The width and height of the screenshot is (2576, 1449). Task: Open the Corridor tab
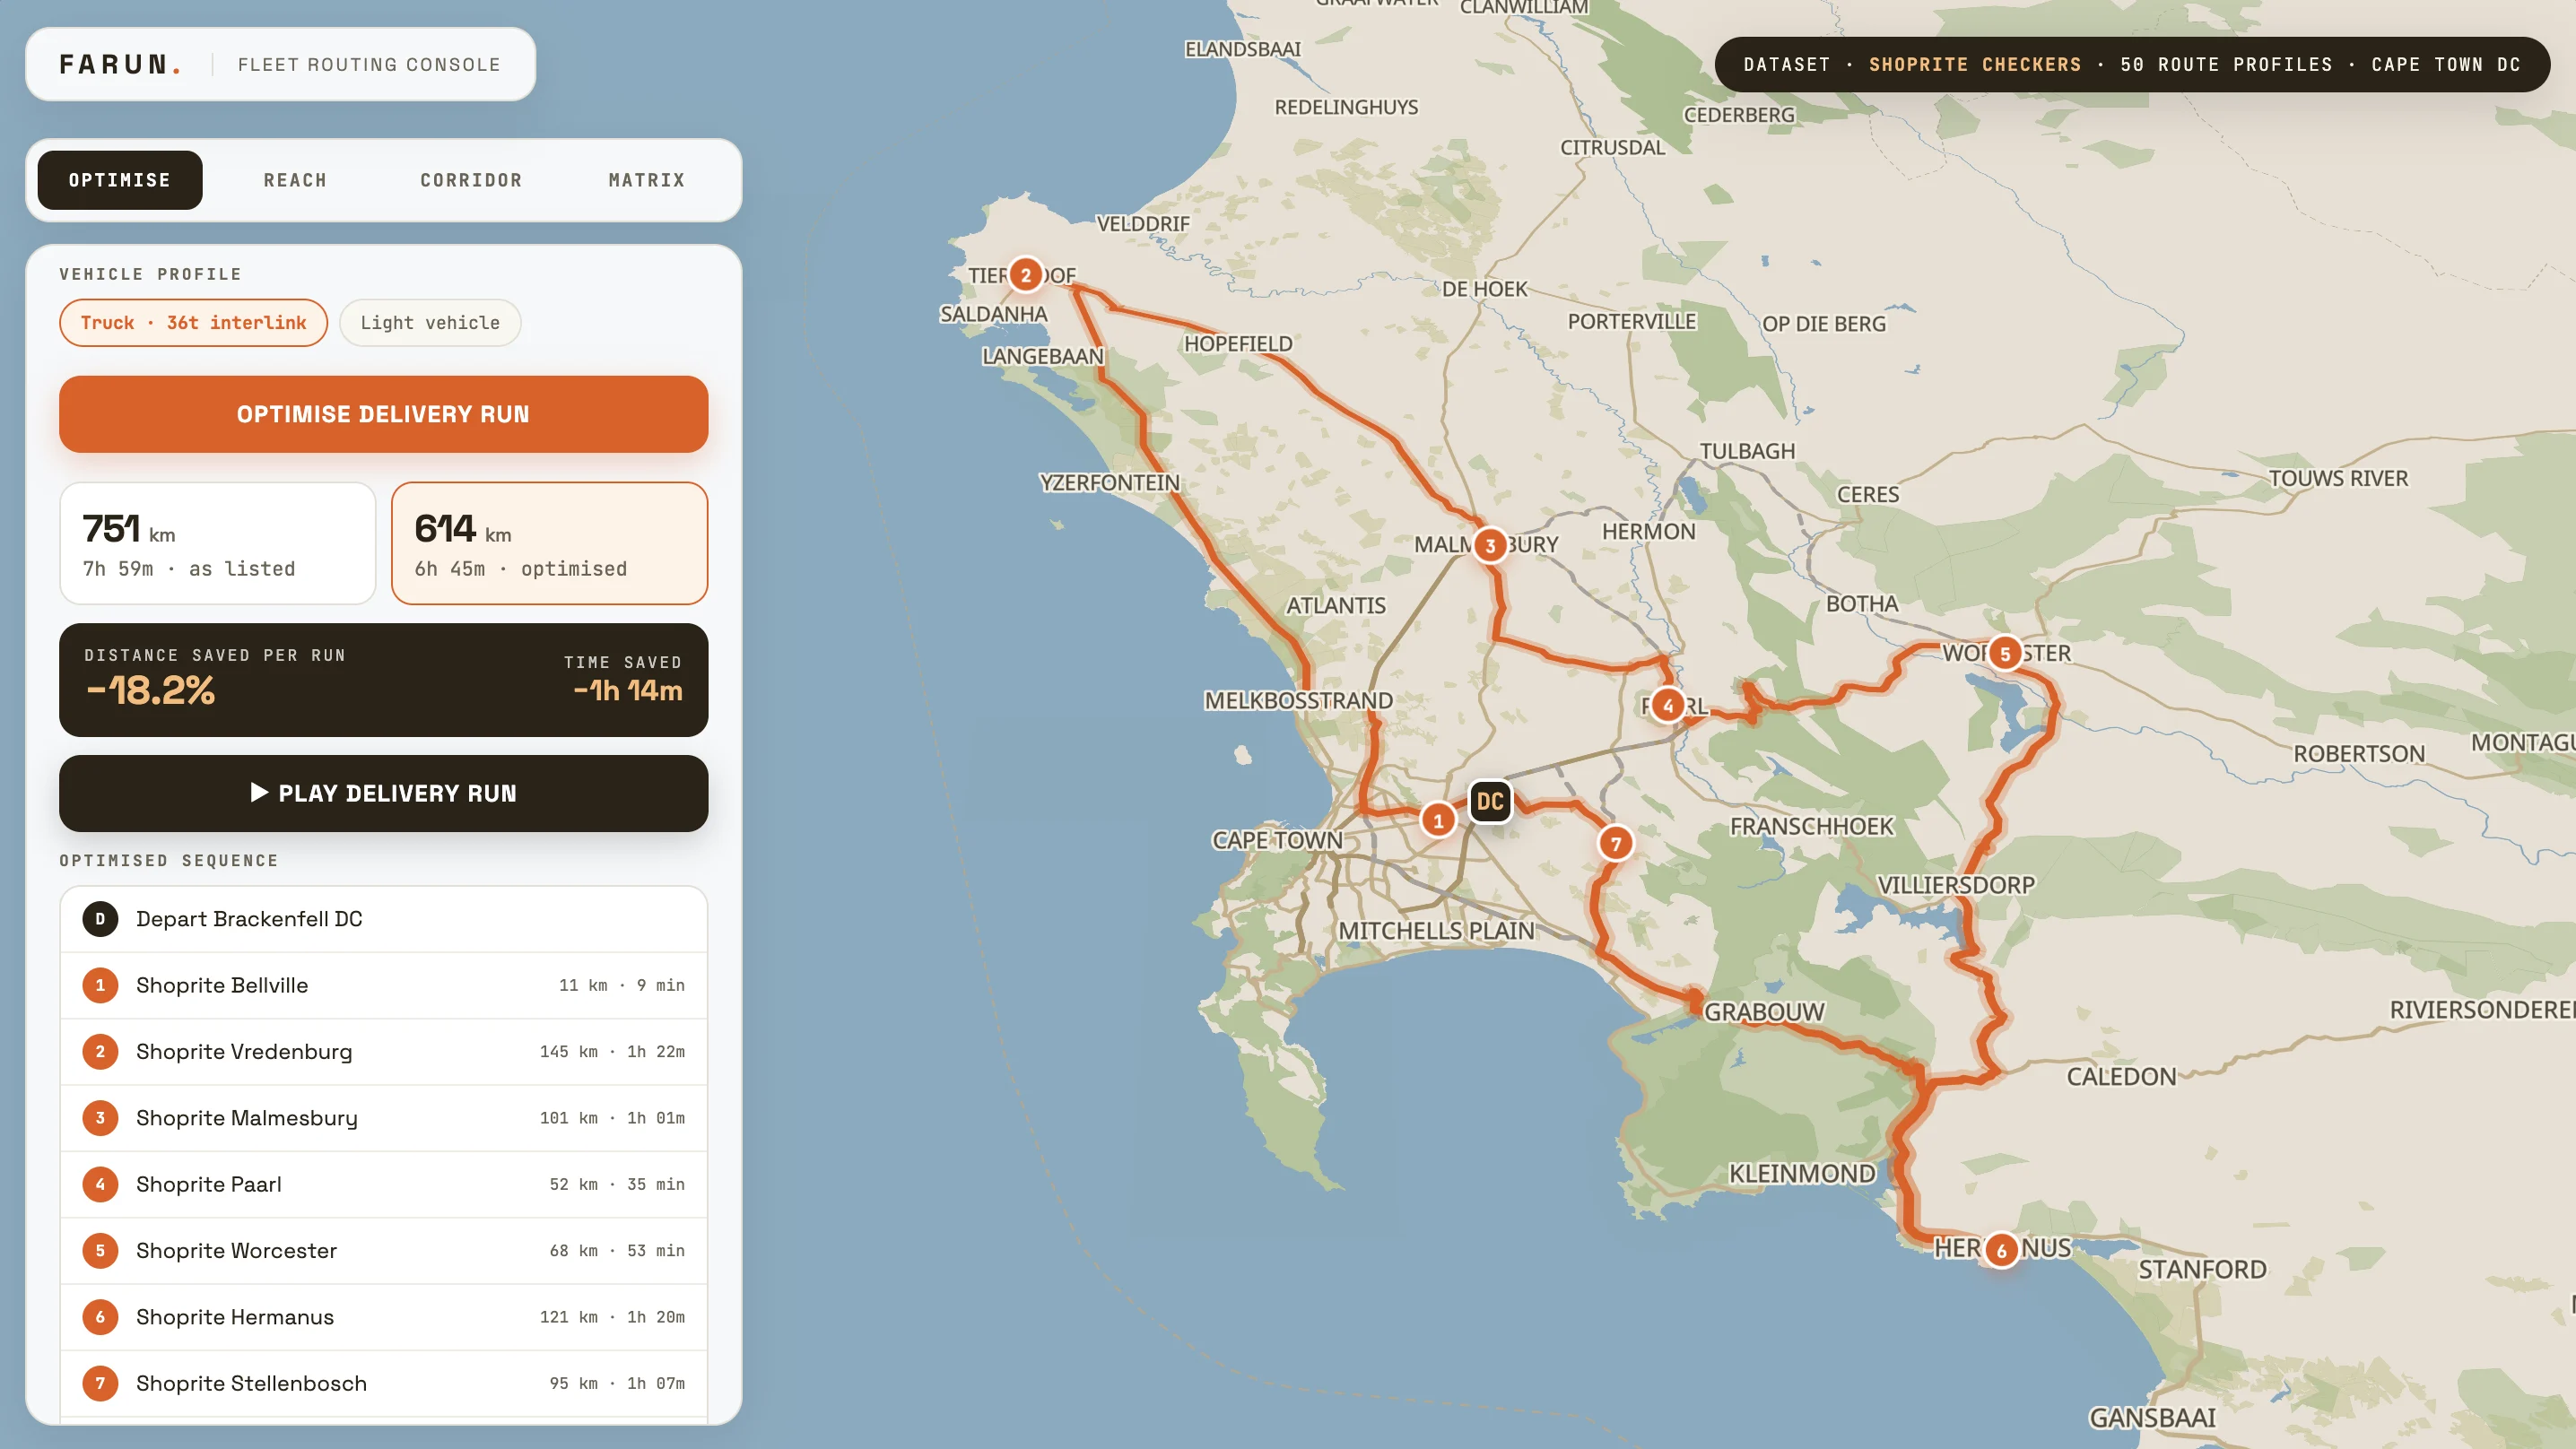coord(471,180)
